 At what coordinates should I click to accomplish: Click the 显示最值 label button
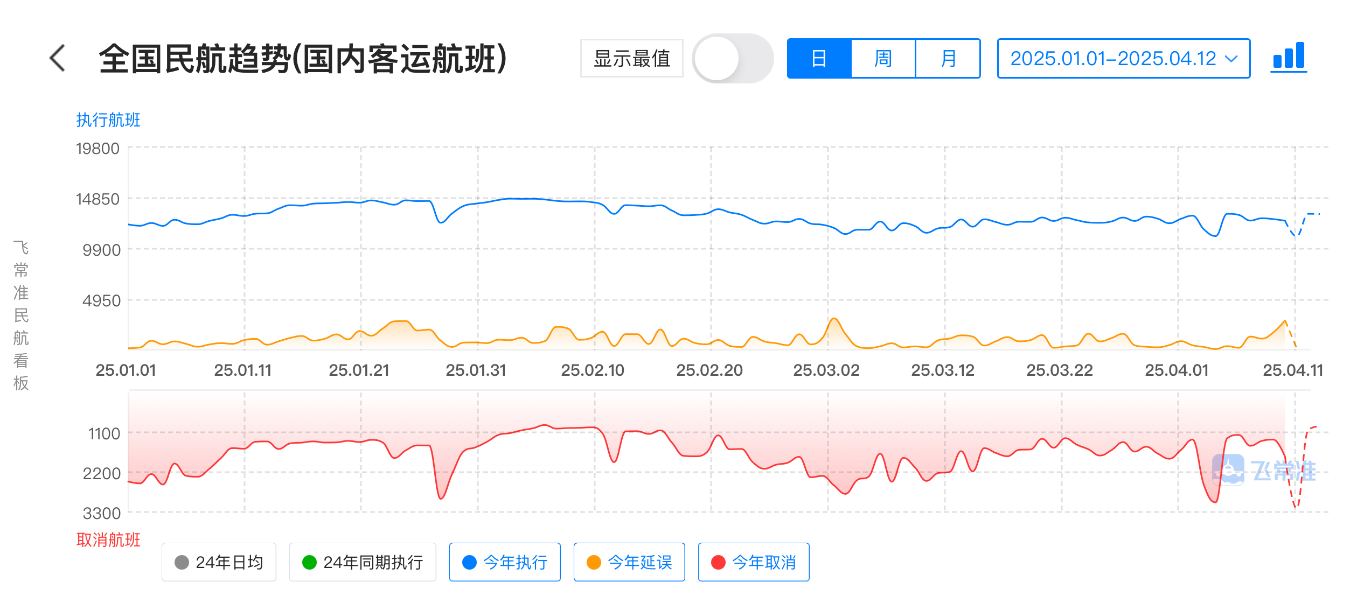tap(632, 58)
